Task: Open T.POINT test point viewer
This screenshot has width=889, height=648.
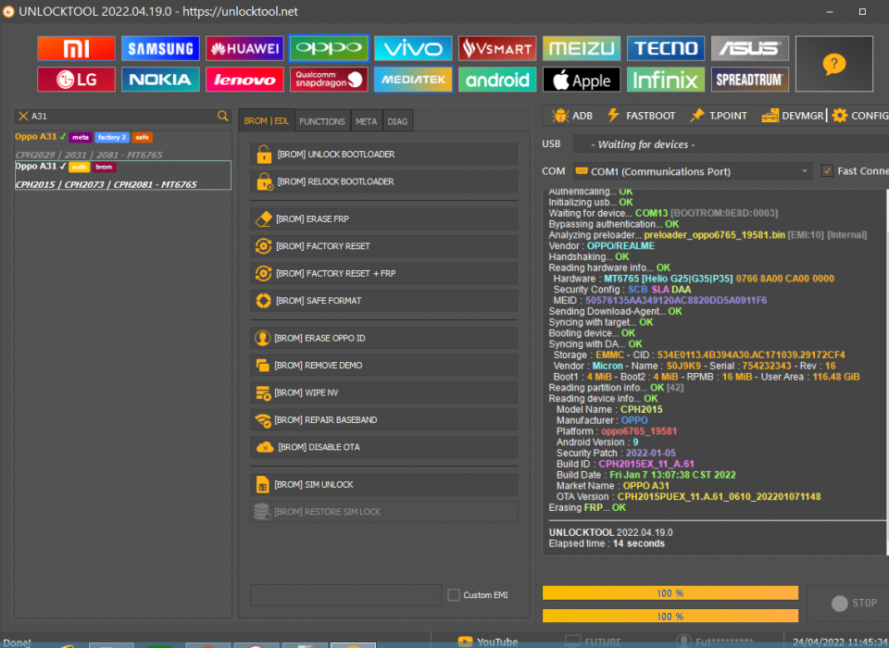Action: pos(719,116)
